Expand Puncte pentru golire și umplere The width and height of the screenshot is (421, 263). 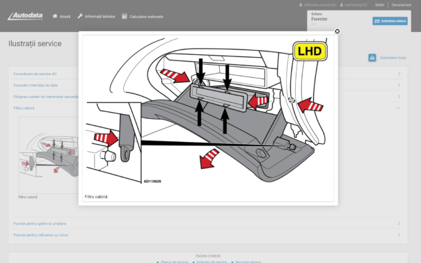(x=40, y=223)
